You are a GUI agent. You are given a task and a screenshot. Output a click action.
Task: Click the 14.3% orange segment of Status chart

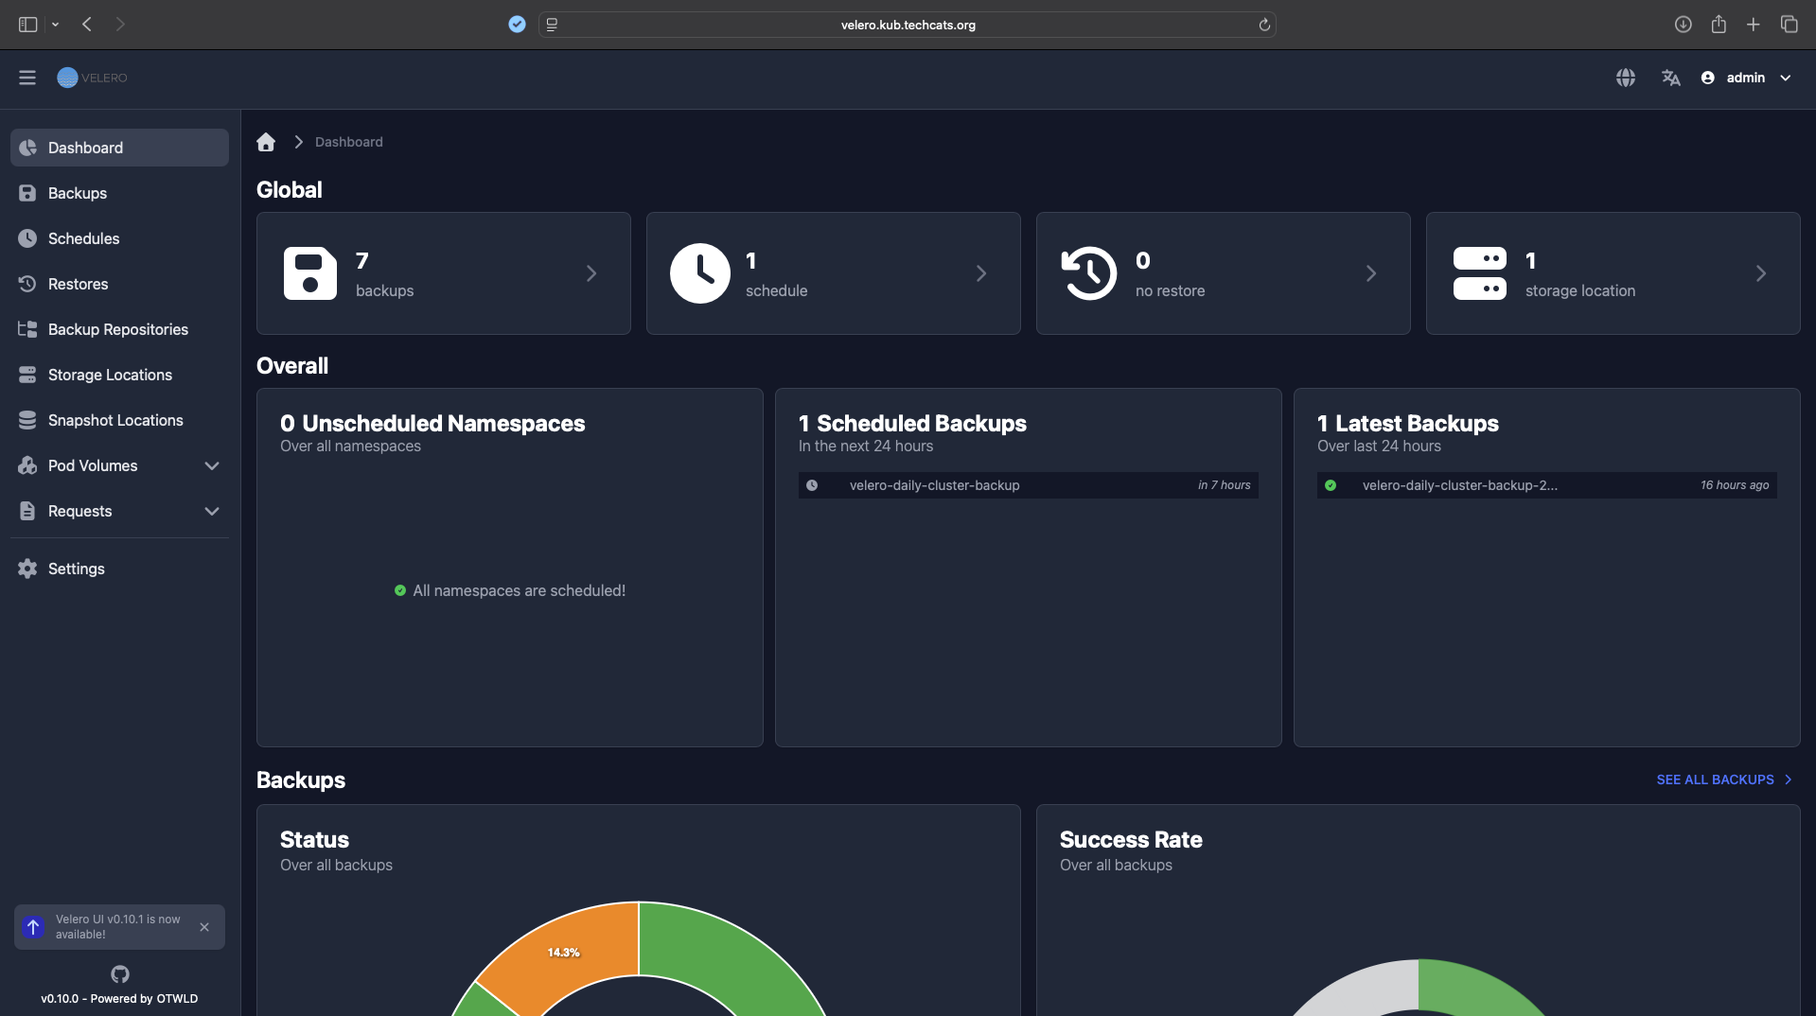tap(562, 953)
